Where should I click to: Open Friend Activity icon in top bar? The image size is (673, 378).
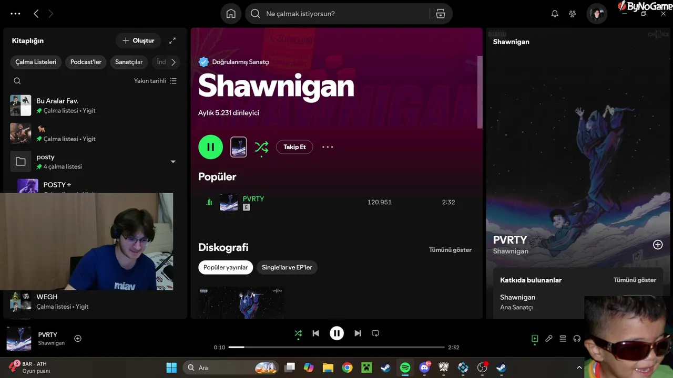pyautogui.click(x=573, y=14)
